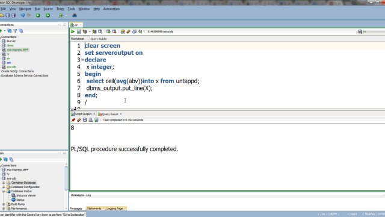Click the green Back navigation icon
Screen dimensions: 385x217
(38, 15)
